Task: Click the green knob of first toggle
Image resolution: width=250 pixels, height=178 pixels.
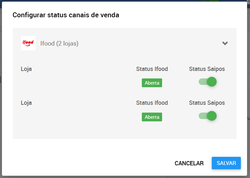Action: (212, 82)
